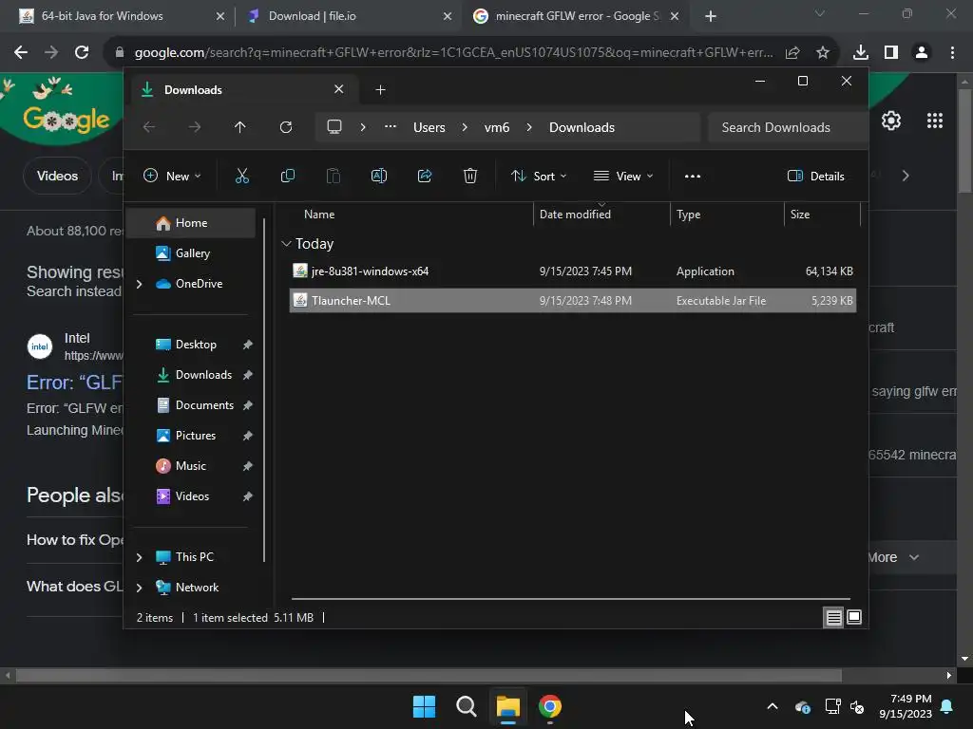Unpin Pictures via its pin icon

tap(248, 435)
